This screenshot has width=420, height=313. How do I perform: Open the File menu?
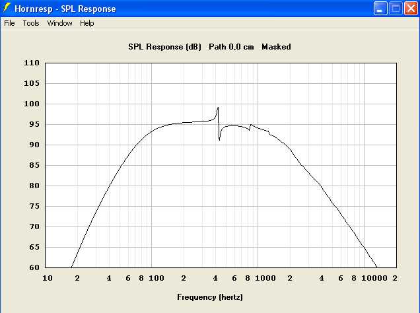(9, 23)
